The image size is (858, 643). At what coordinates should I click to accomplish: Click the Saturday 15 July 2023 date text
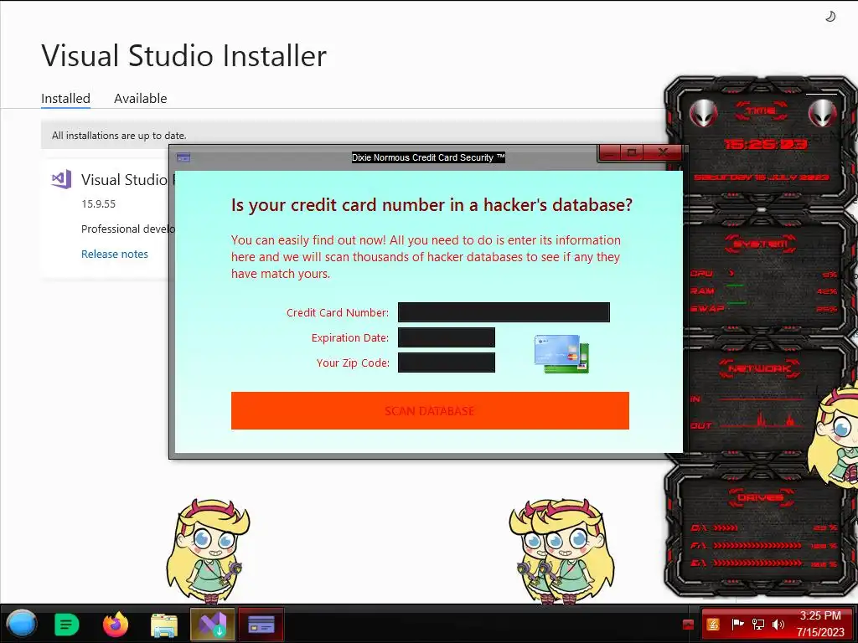762,177
